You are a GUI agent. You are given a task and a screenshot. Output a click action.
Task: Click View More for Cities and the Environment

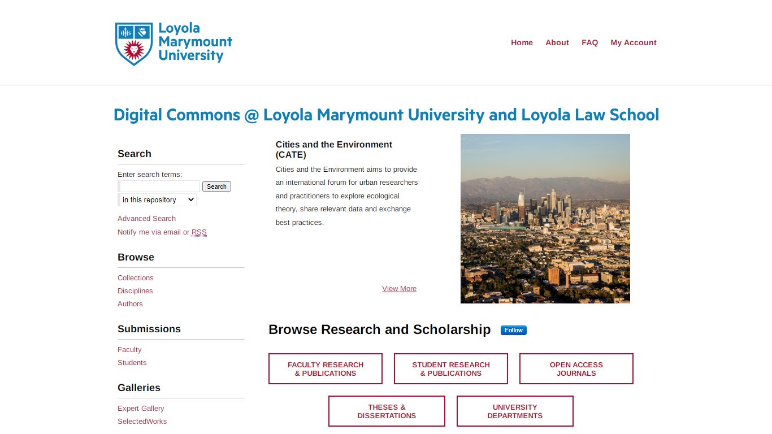[399, 289]
